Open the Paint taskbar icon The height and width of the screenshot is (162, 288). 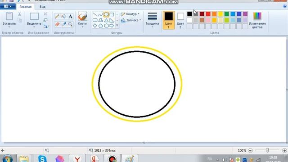pos(130,159)
